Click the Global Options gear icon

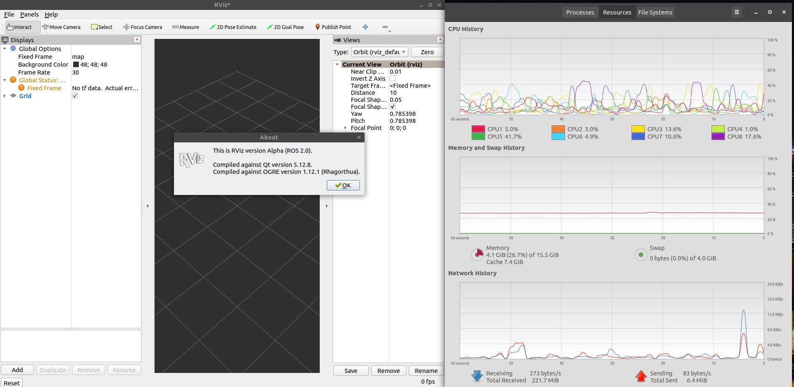tap(13, 48)
